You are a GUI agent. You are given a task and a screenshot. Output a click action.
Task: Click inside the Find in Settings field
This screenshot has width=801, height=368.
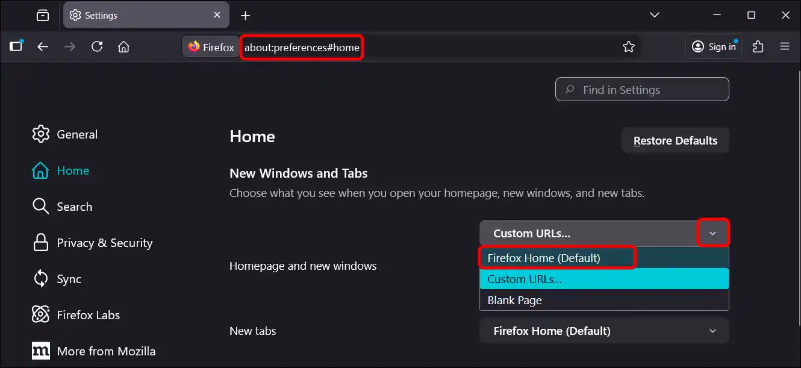(x=642, y=89)
